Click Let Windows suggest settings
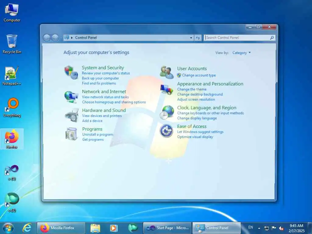Screen dimensions: 312x234 (x=200, y=132)
